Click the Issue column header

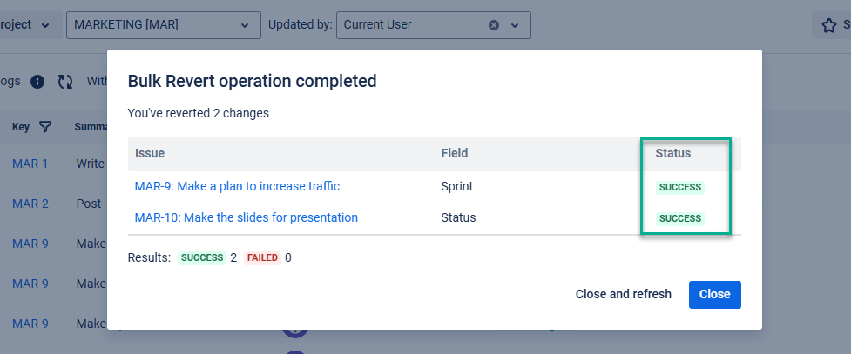150,153
